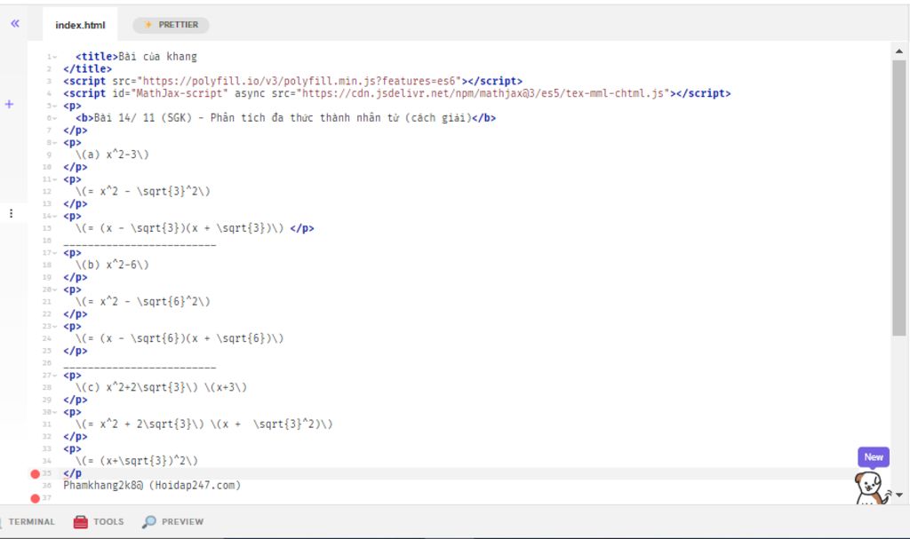Viewport: 910px width, 539px height.
Task: Format code with the Prettier button
Action: pyautogui.click(x=171, y=25)
